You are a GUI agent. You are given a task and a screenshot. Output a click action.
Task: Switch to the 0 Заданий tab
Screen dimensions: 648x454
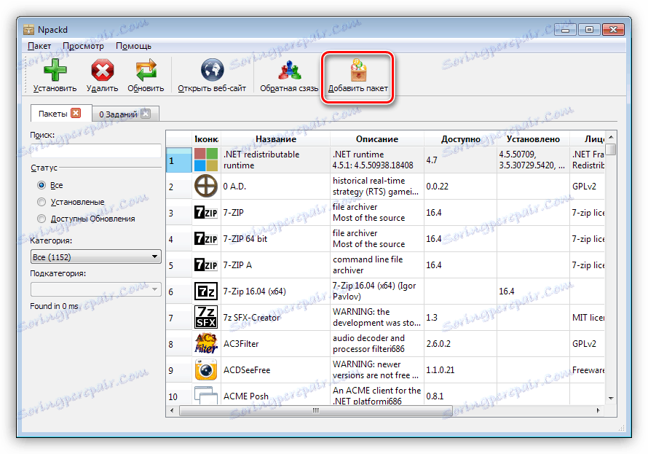tap(118, 114)
